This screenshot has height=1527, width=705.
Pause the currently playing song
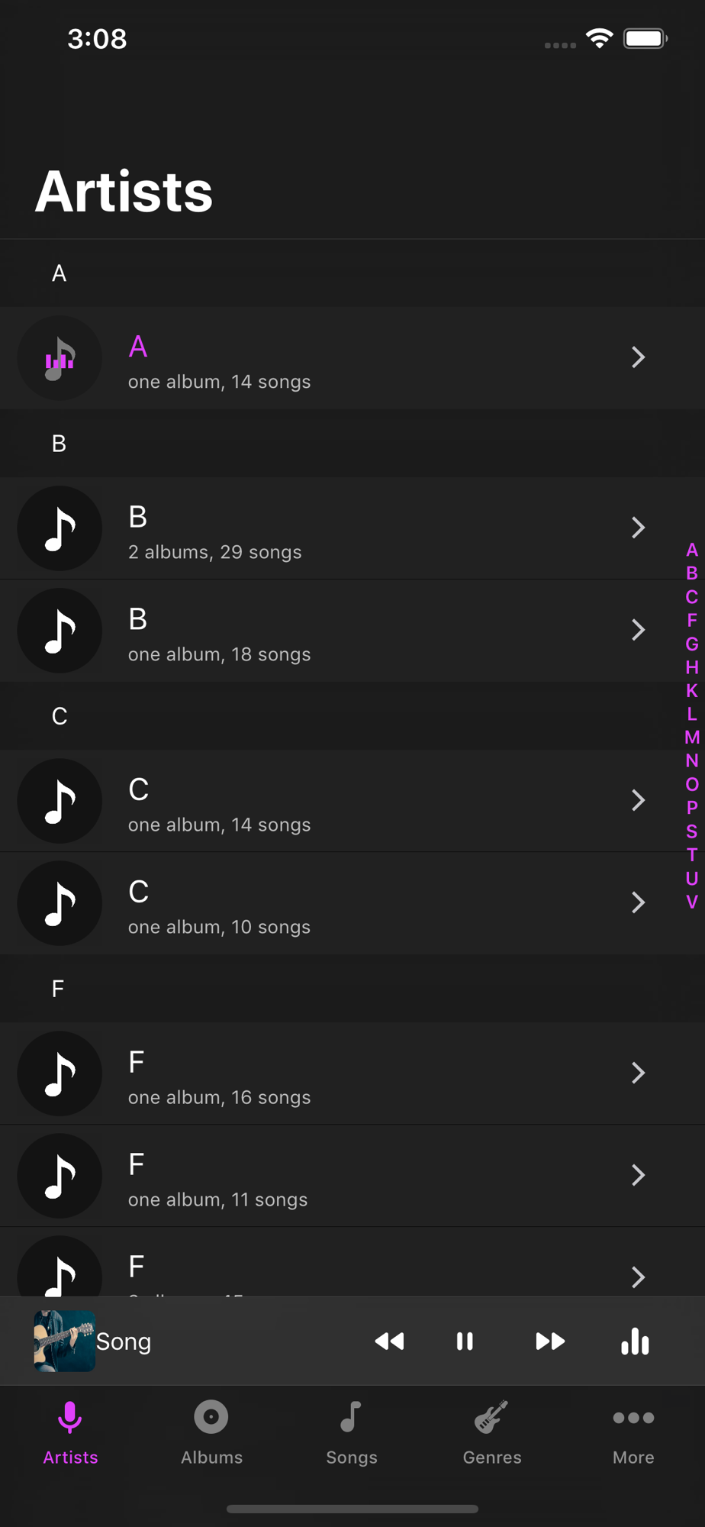[465, 1341]
